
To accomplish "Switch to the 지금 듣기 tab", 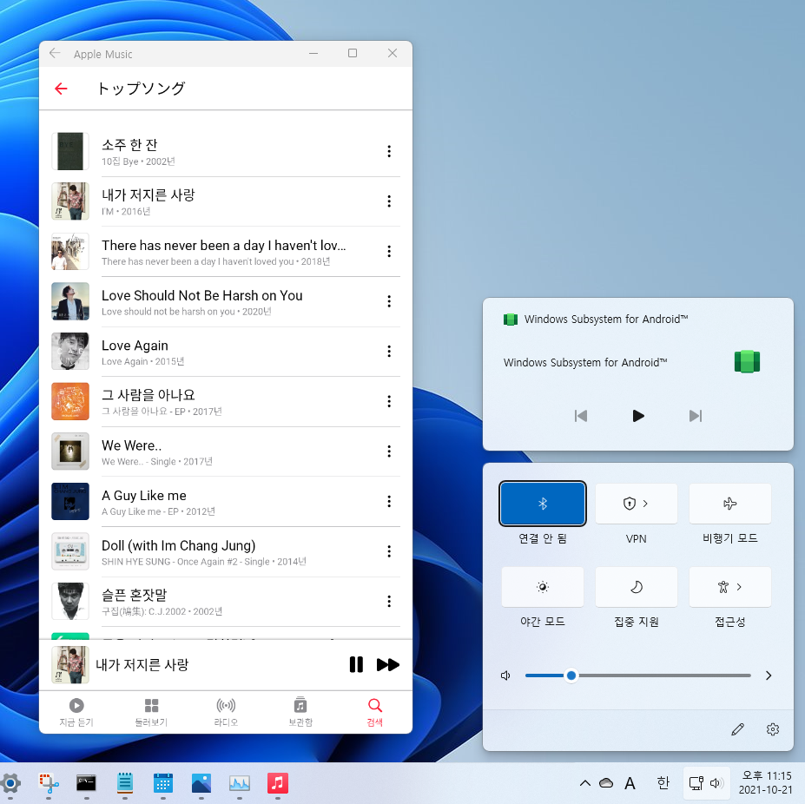I will point(76,712).
